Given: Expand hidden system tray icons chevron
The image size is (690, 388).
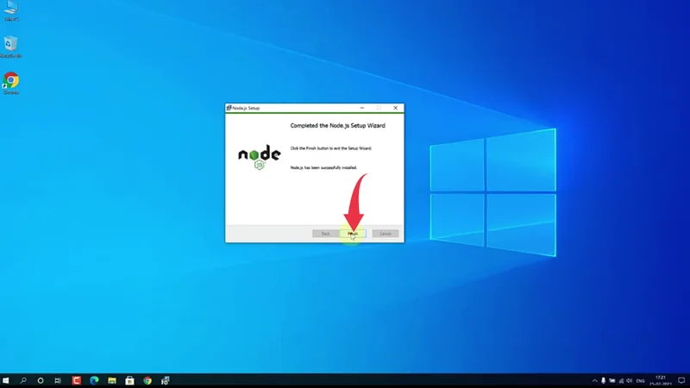Looking at the screenshot, I should [595, 380].
